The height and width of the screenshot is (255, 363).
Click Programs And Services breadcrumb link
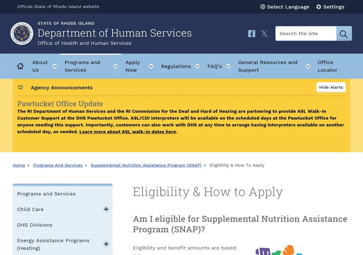[x=58, y=165]
